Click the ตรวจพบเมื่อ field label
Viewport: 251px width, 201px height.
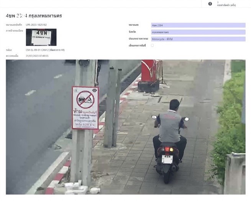(12, 56)
